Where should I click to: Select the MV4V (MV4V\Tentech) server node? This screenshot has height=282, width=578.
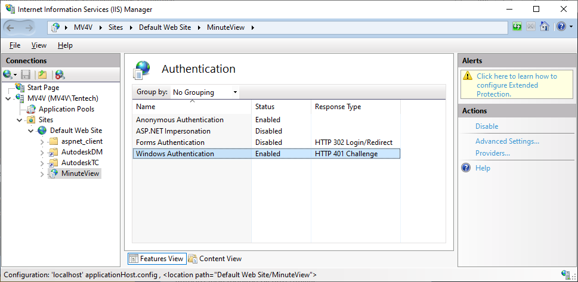63,98
